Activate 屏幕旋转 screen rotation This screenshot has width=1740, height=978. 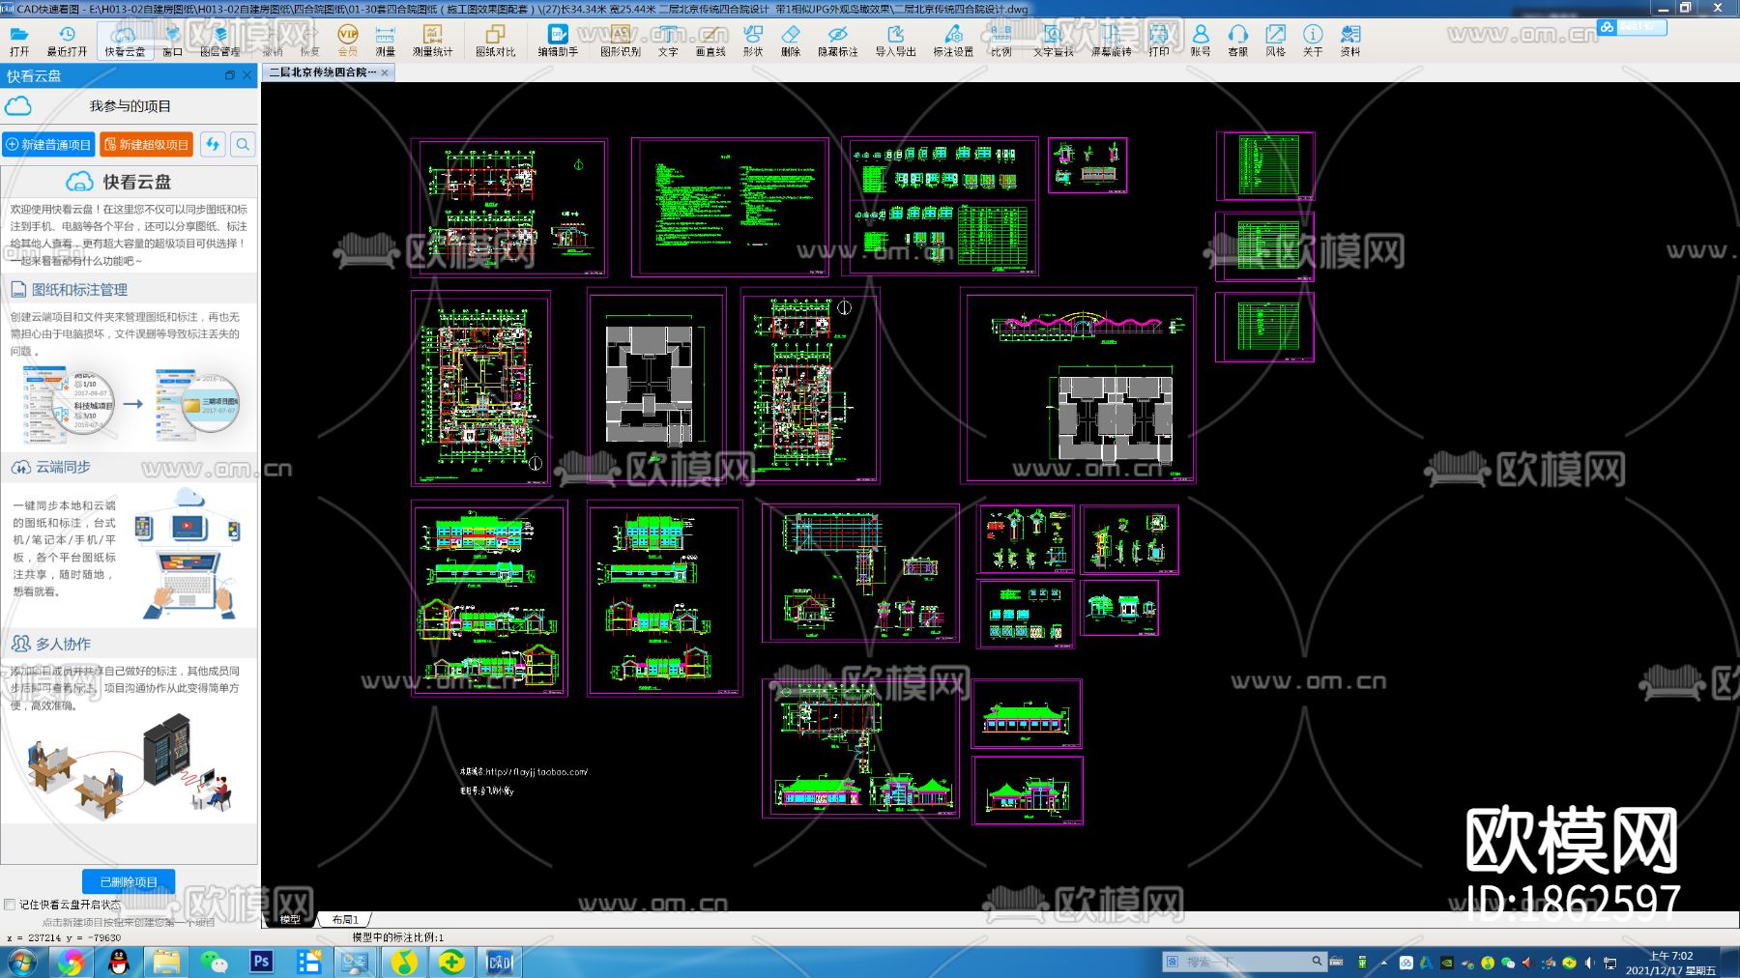click(1112, 41)
